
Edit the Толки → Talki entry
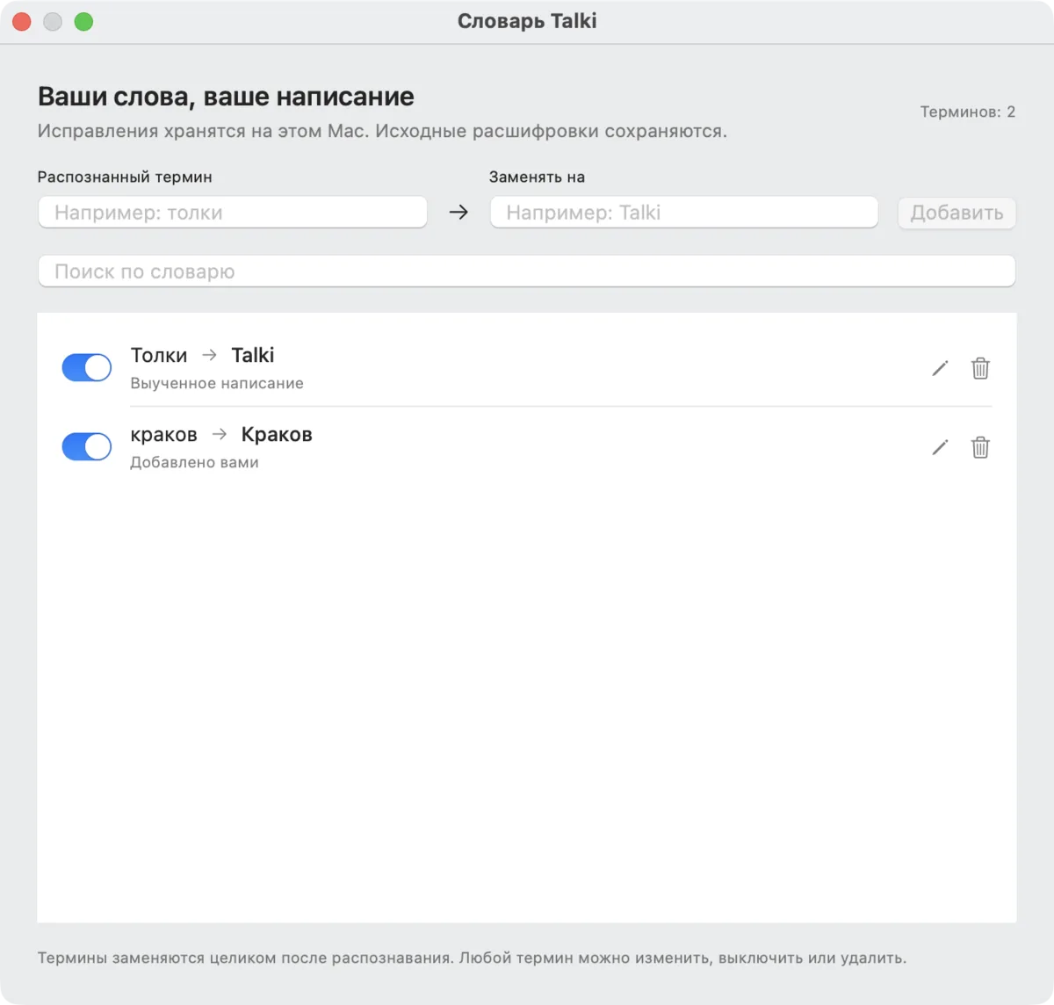pyautogui.click(x=940, y=368)
